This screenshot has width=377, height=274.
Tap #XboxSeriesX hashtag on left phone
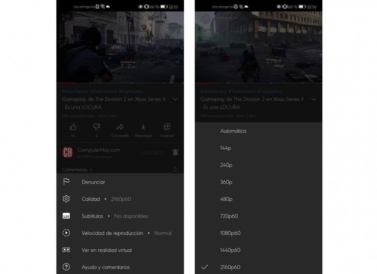point(75,91)
